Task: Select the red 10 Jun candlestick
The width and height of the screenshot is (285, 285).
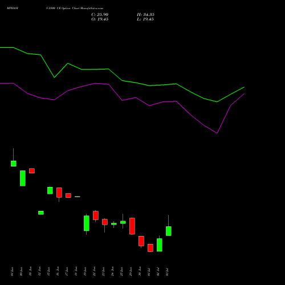Action: tap(32, 170)
